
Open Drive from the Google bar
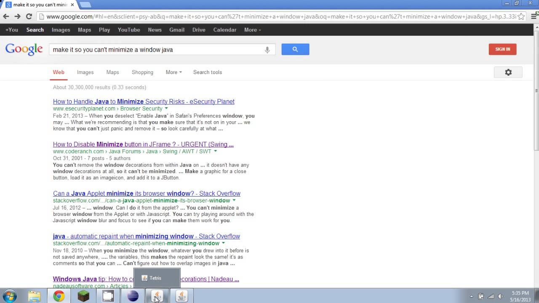point(199,30)
